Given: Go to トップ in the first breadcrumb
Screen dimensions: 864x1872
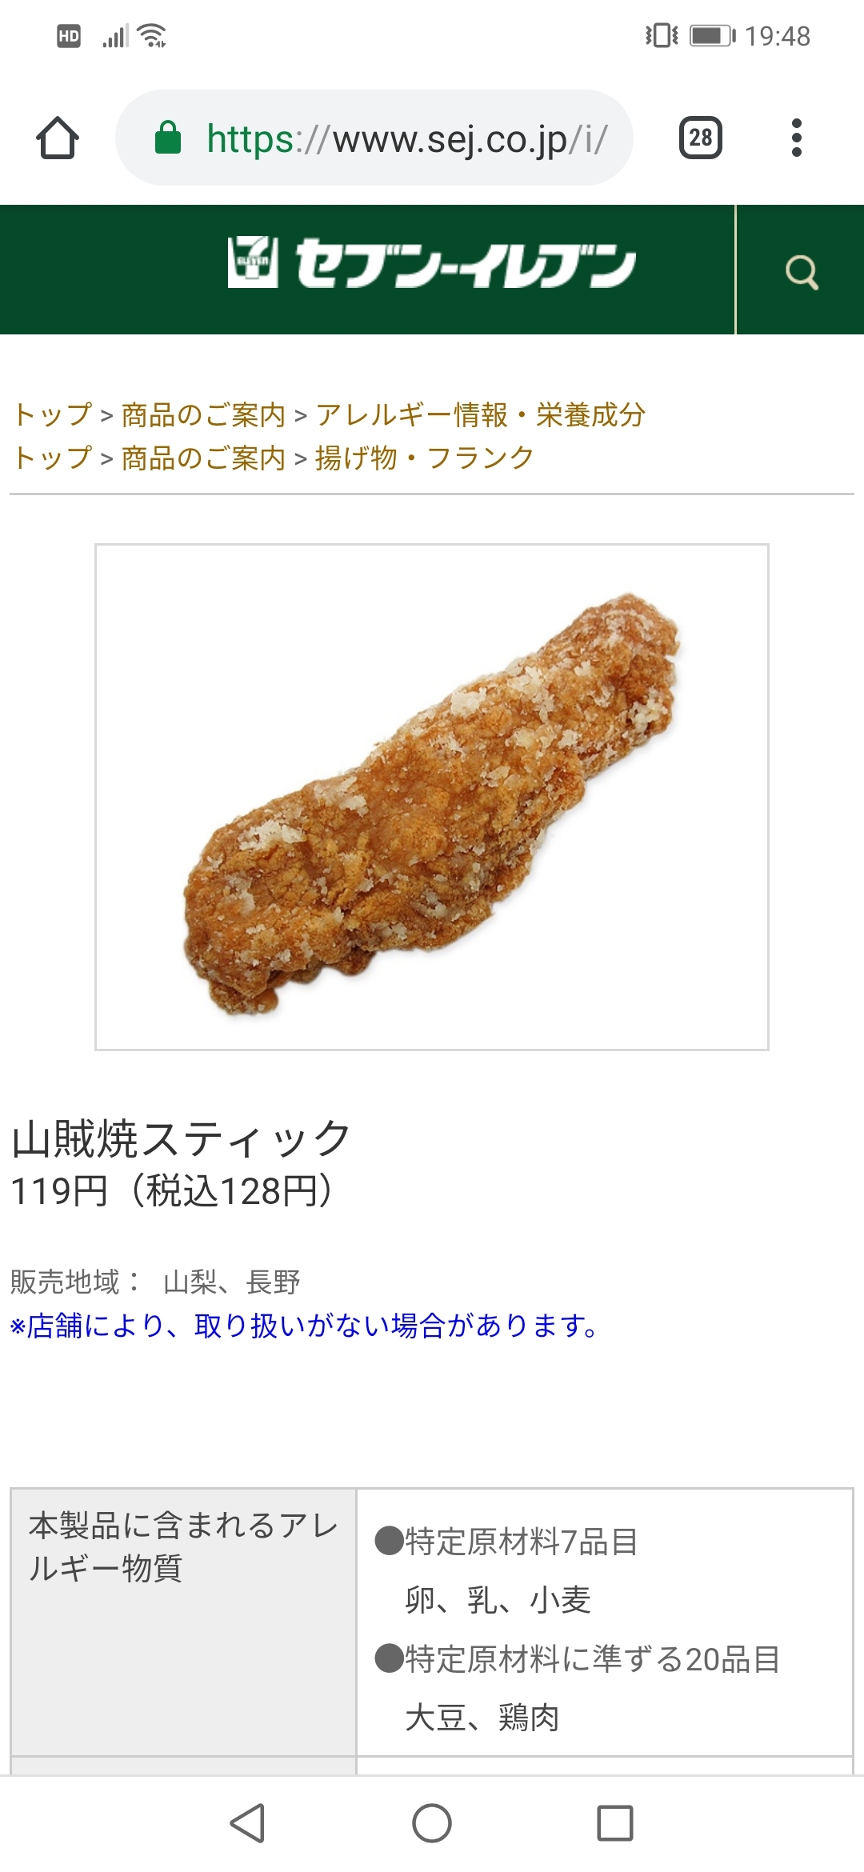Looking at the screenshot, I should 53,414.
